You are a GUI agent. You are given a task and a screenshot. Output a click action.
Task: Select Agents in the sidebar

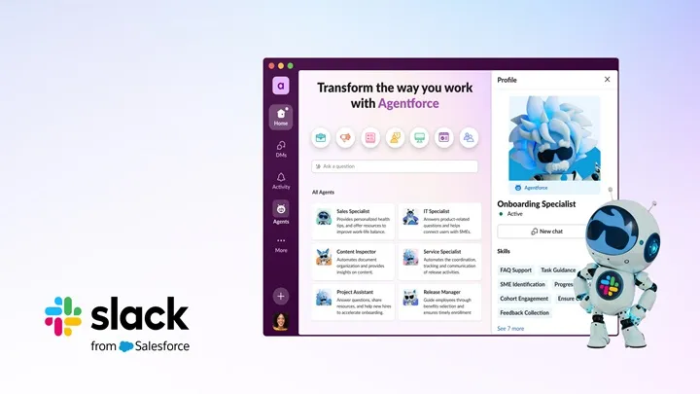pos(281,212)
